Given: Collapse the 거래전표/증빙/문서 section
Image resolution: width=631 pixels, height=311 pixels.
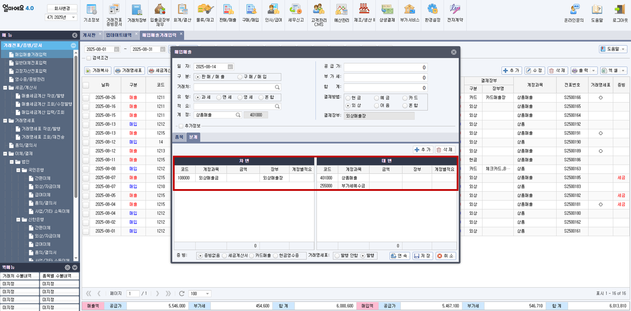Looking at the screenshot, I should coord(73,46).
